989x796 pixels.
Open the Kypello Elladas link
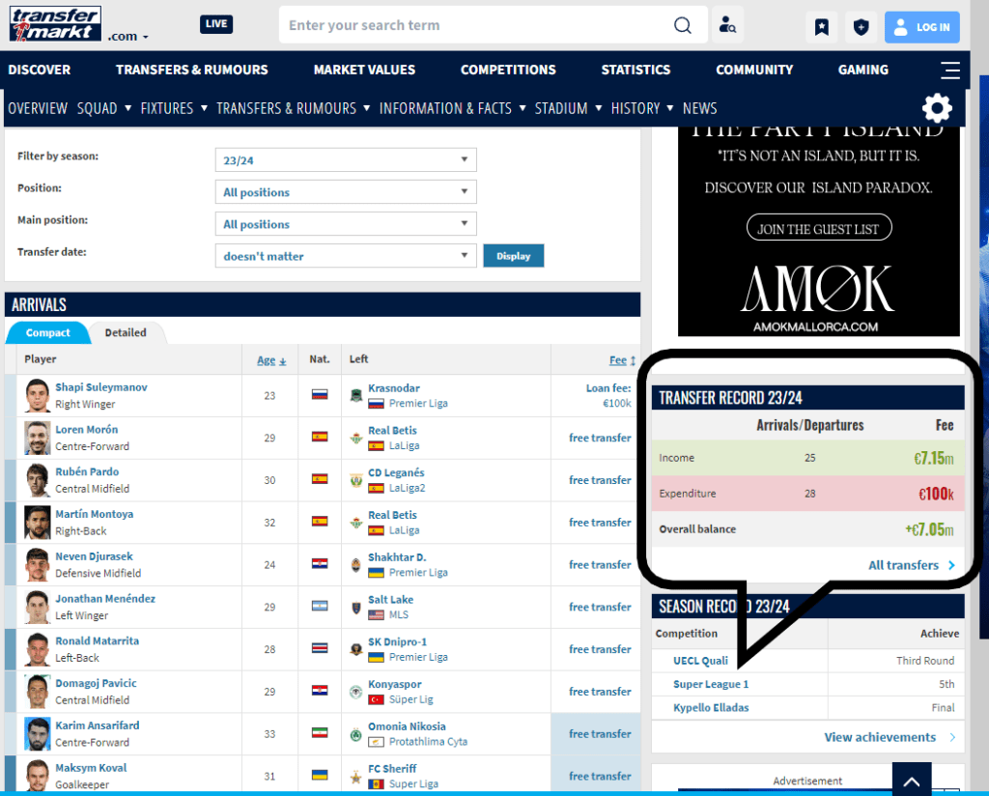point(711,708)
